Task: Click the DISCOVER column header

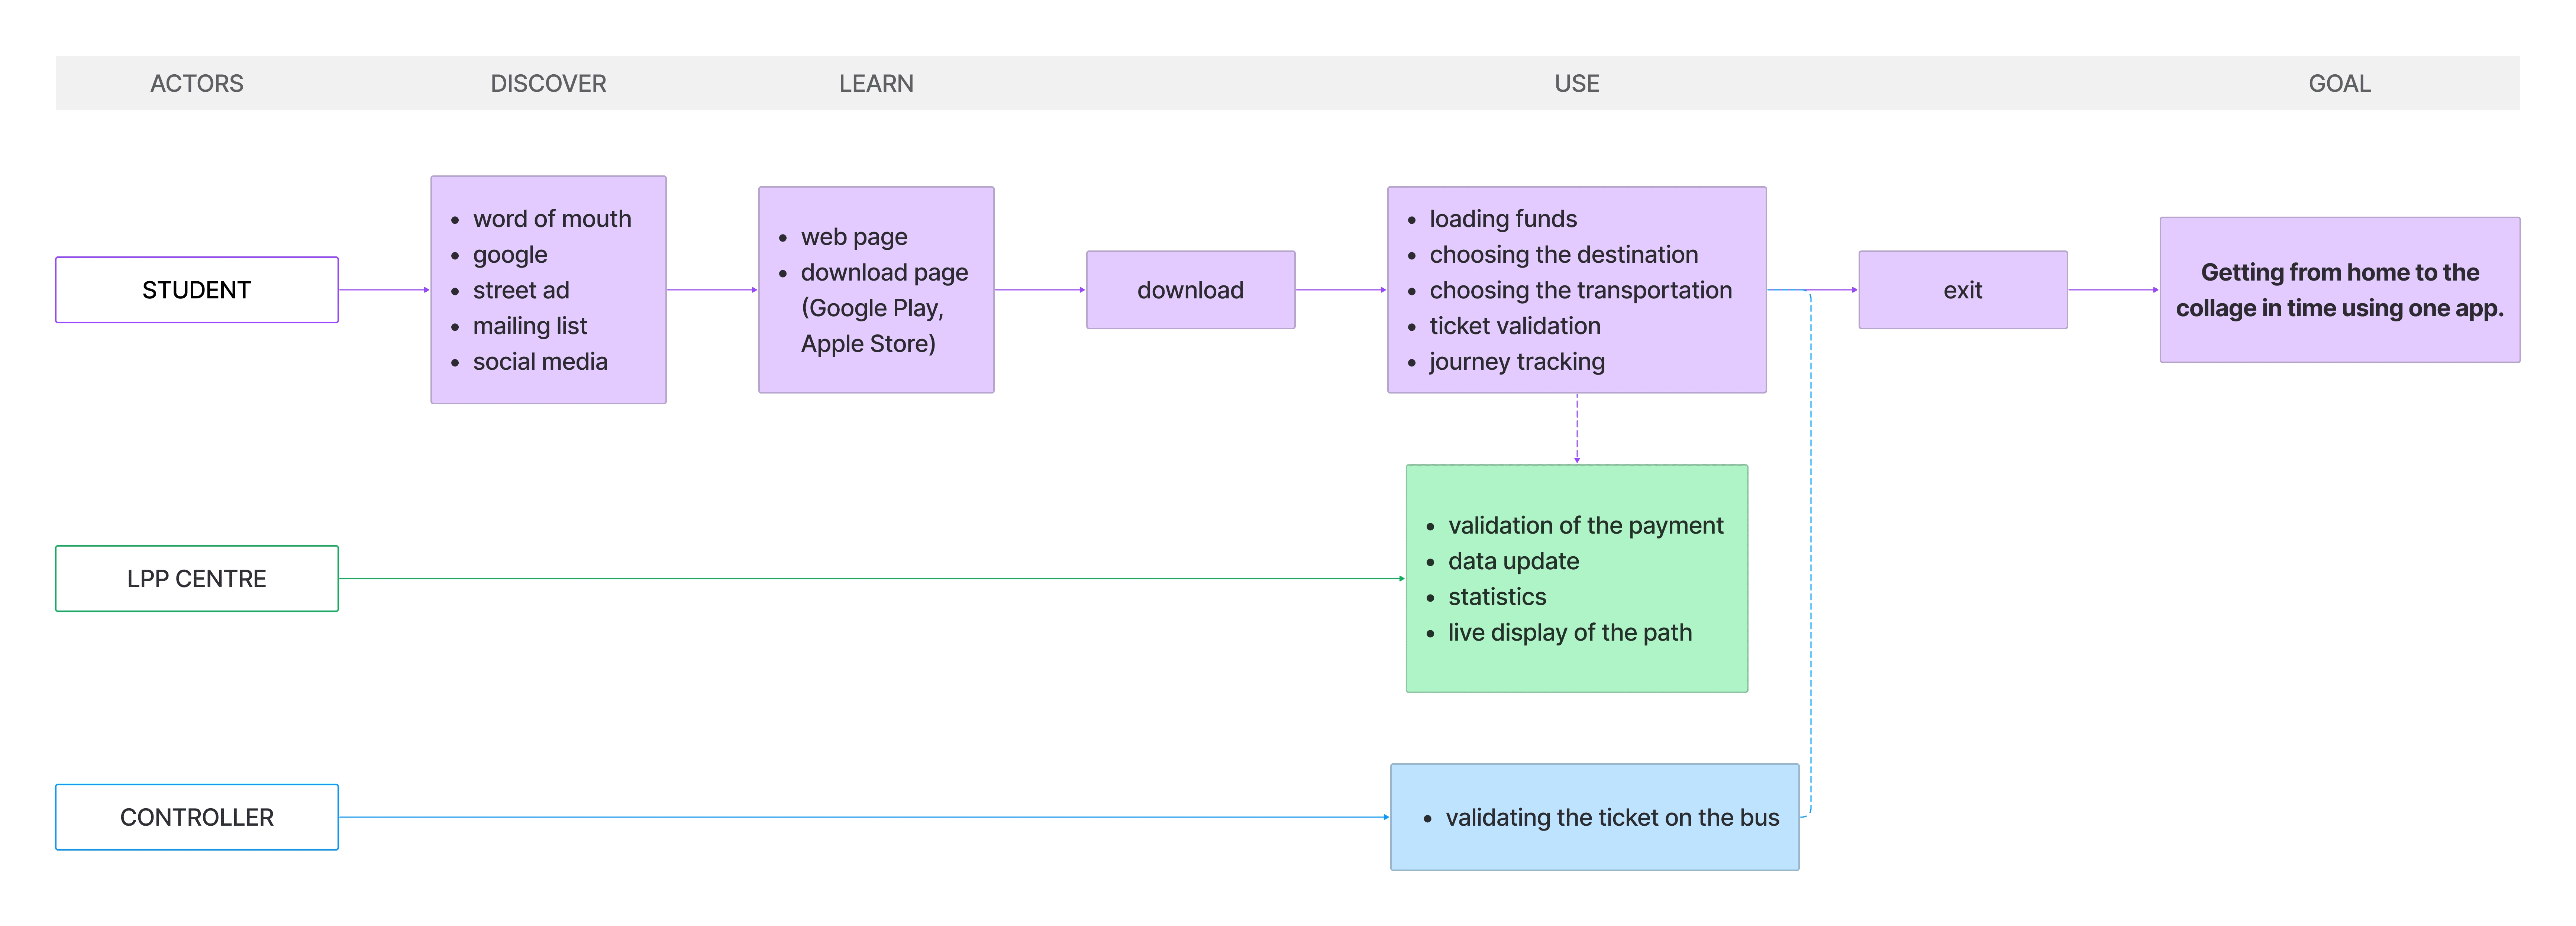Action: coord(548,84)
